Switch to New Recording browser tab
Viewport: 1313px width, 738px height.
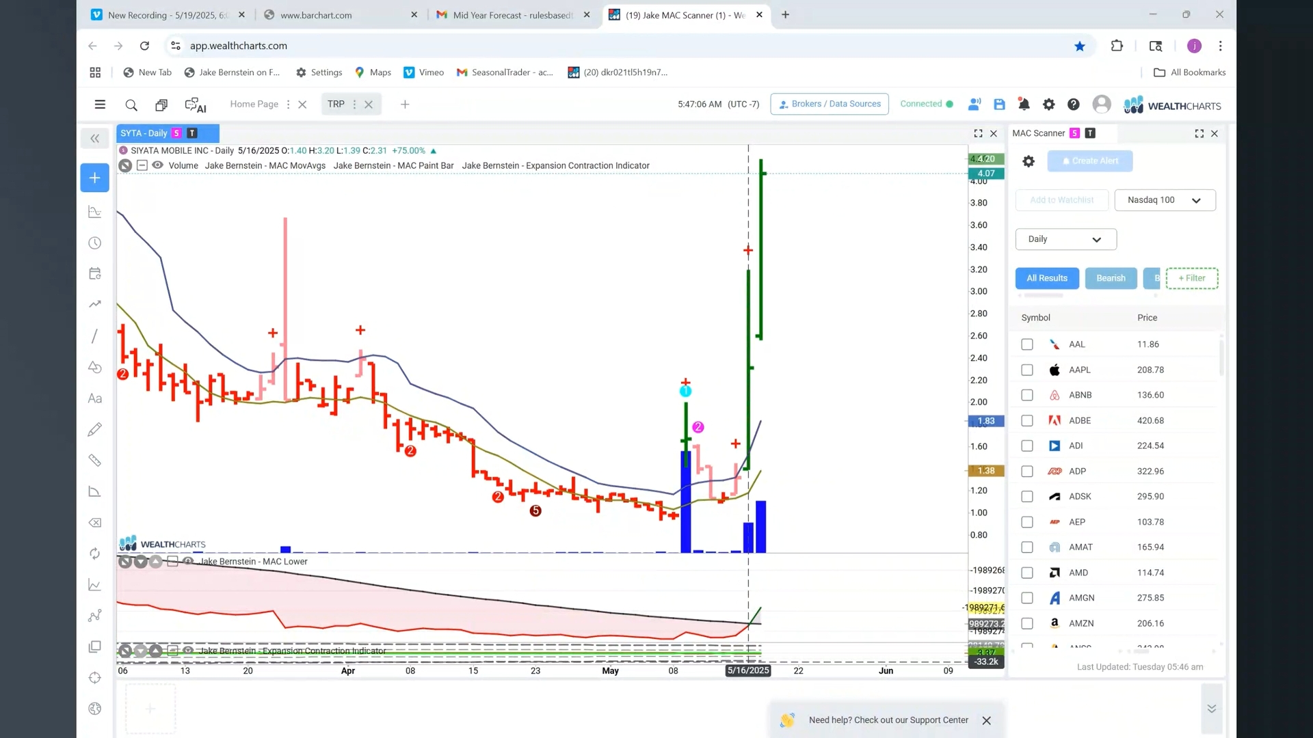click(168, 15)
